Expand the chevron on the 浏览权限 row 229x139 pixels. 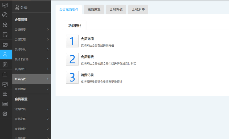(48, 109)
